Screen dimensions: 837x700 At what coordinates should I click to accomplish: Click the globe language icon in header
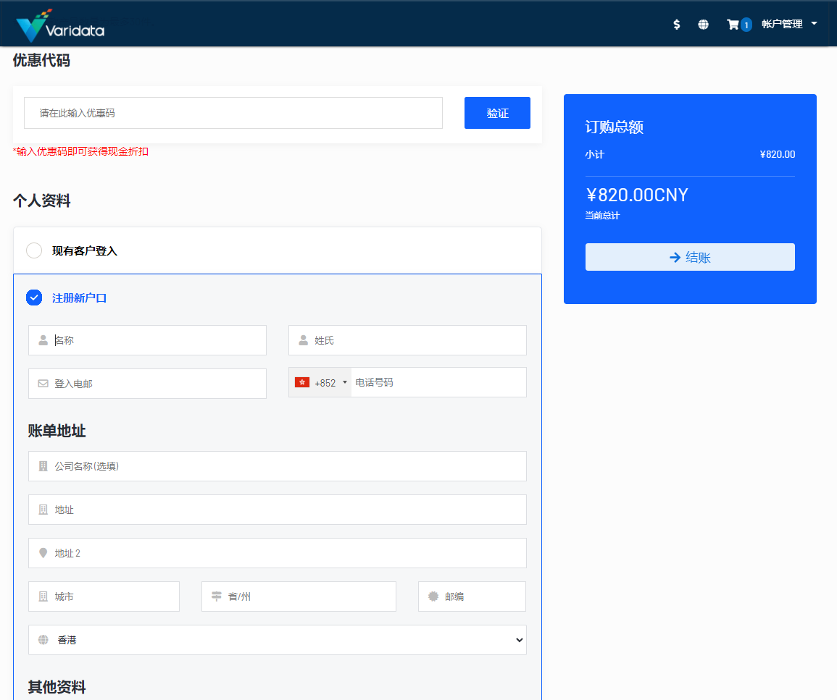tap(703, 25)
